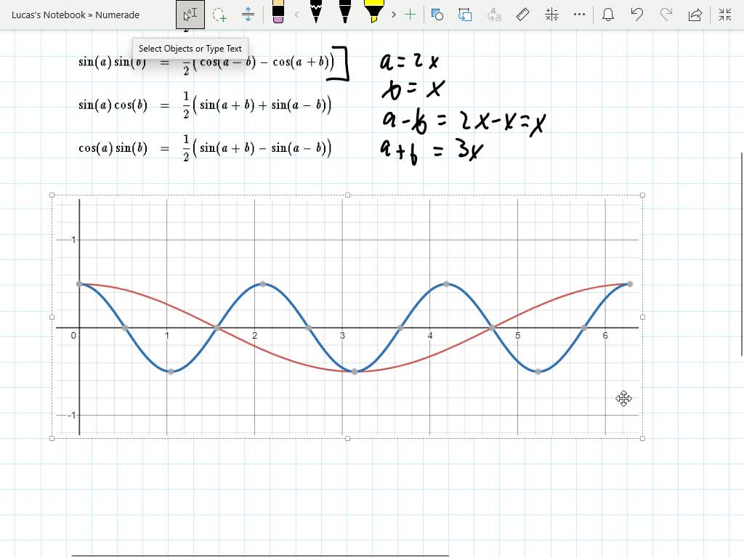Toggle the Insert Space tool
The width and height of the screenshot is (744, 558).
248,13
